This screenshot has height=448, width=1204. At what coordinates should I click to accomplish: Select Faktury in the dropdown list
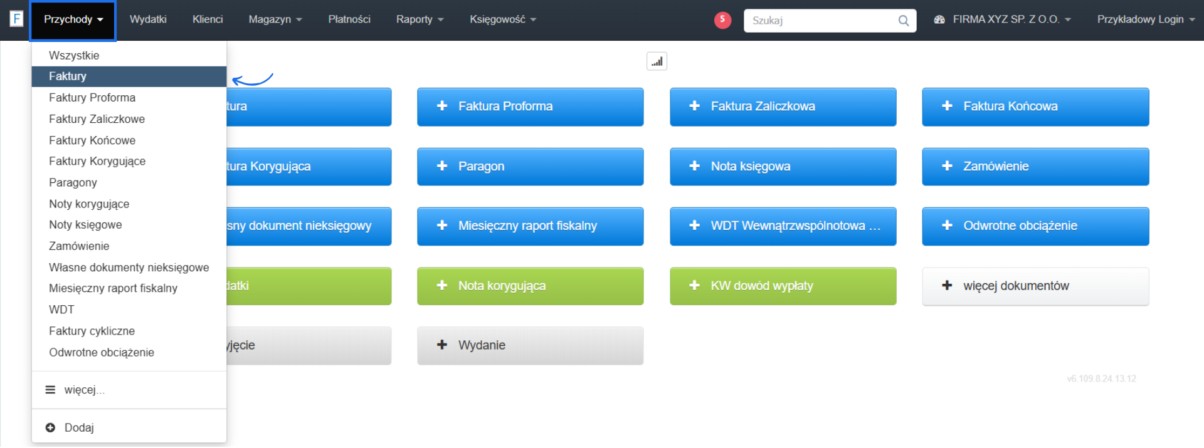pos(129,76)
